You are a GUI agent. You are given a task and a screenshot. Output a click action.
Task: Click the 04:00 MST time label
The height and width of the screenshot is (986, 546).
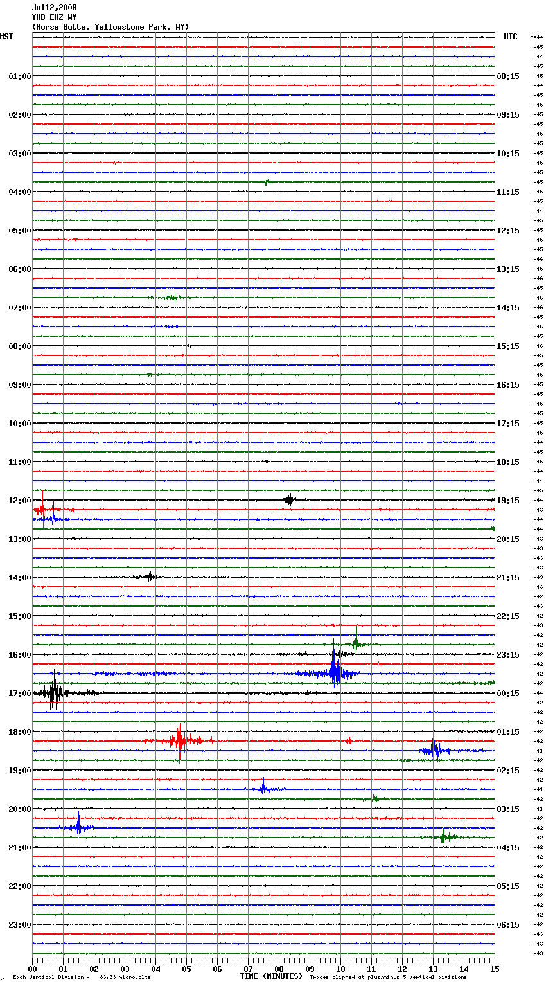click(20, 192)
